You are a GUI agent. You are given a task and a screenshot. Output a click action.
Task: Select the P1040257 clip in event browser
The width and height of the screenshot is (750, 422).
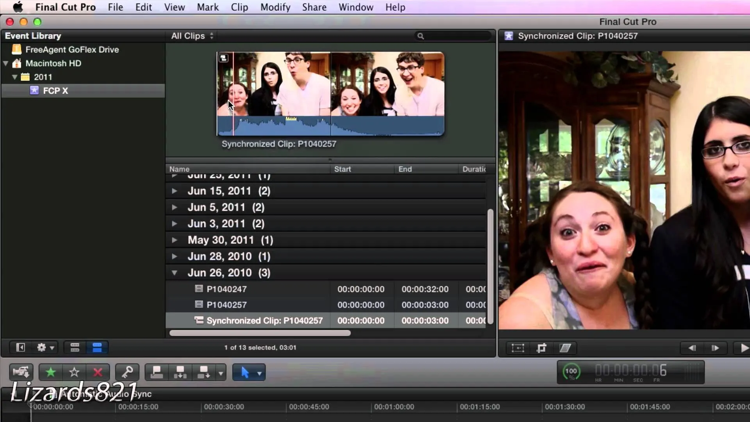[x=227, y=304]
